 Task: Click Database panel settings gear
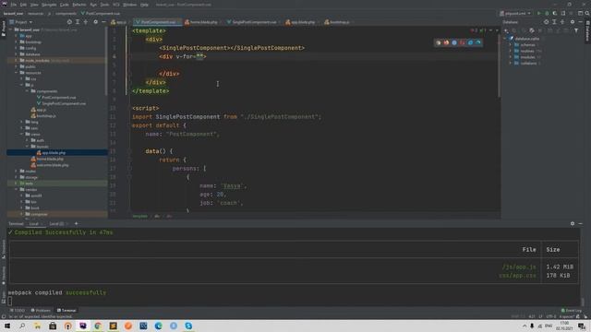[x=573, y=22]
